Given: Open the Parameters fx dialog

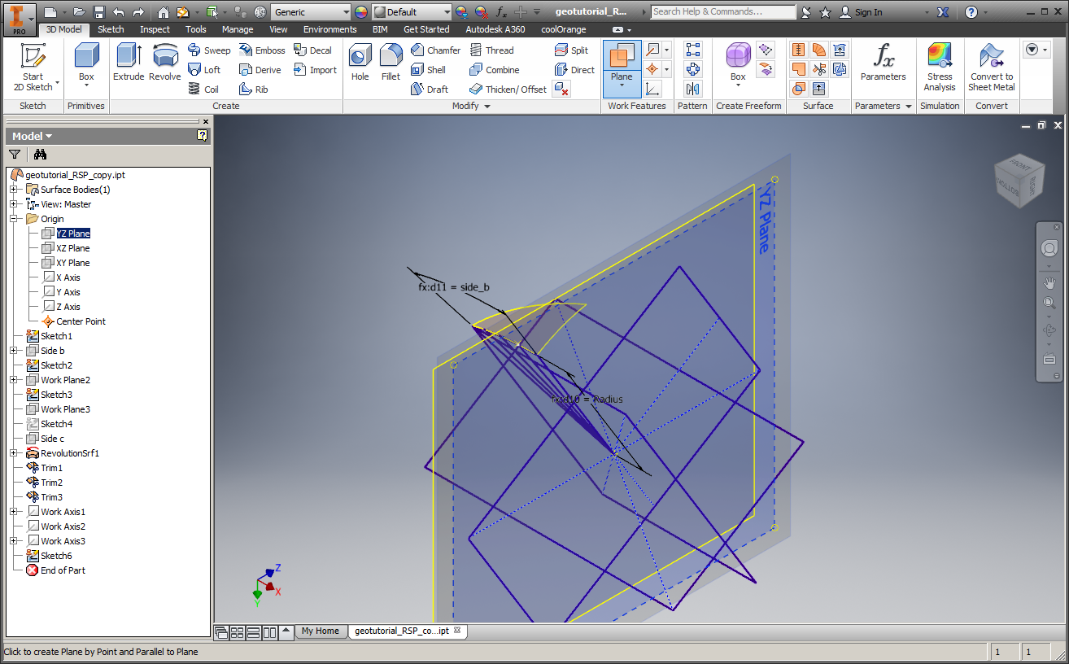Looking at the screenshot, I should click(x=883, y=63).
